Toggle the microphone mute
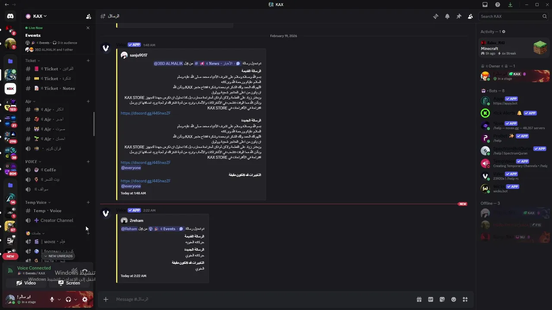 pyautogui.click(x=52, y=300)
